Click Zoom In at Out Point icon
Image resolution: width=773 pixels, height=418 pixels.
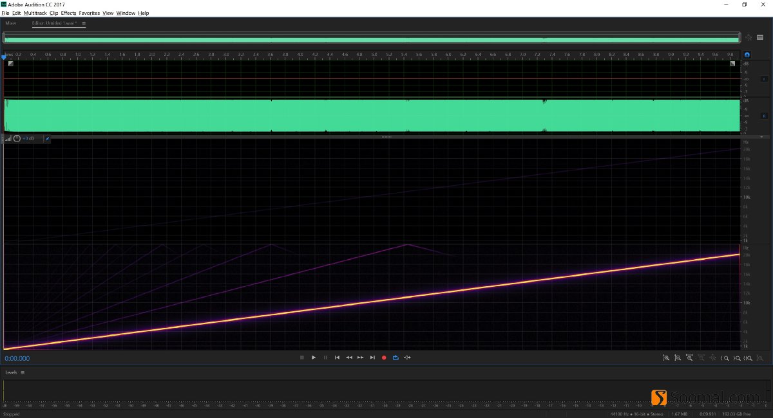736,358
